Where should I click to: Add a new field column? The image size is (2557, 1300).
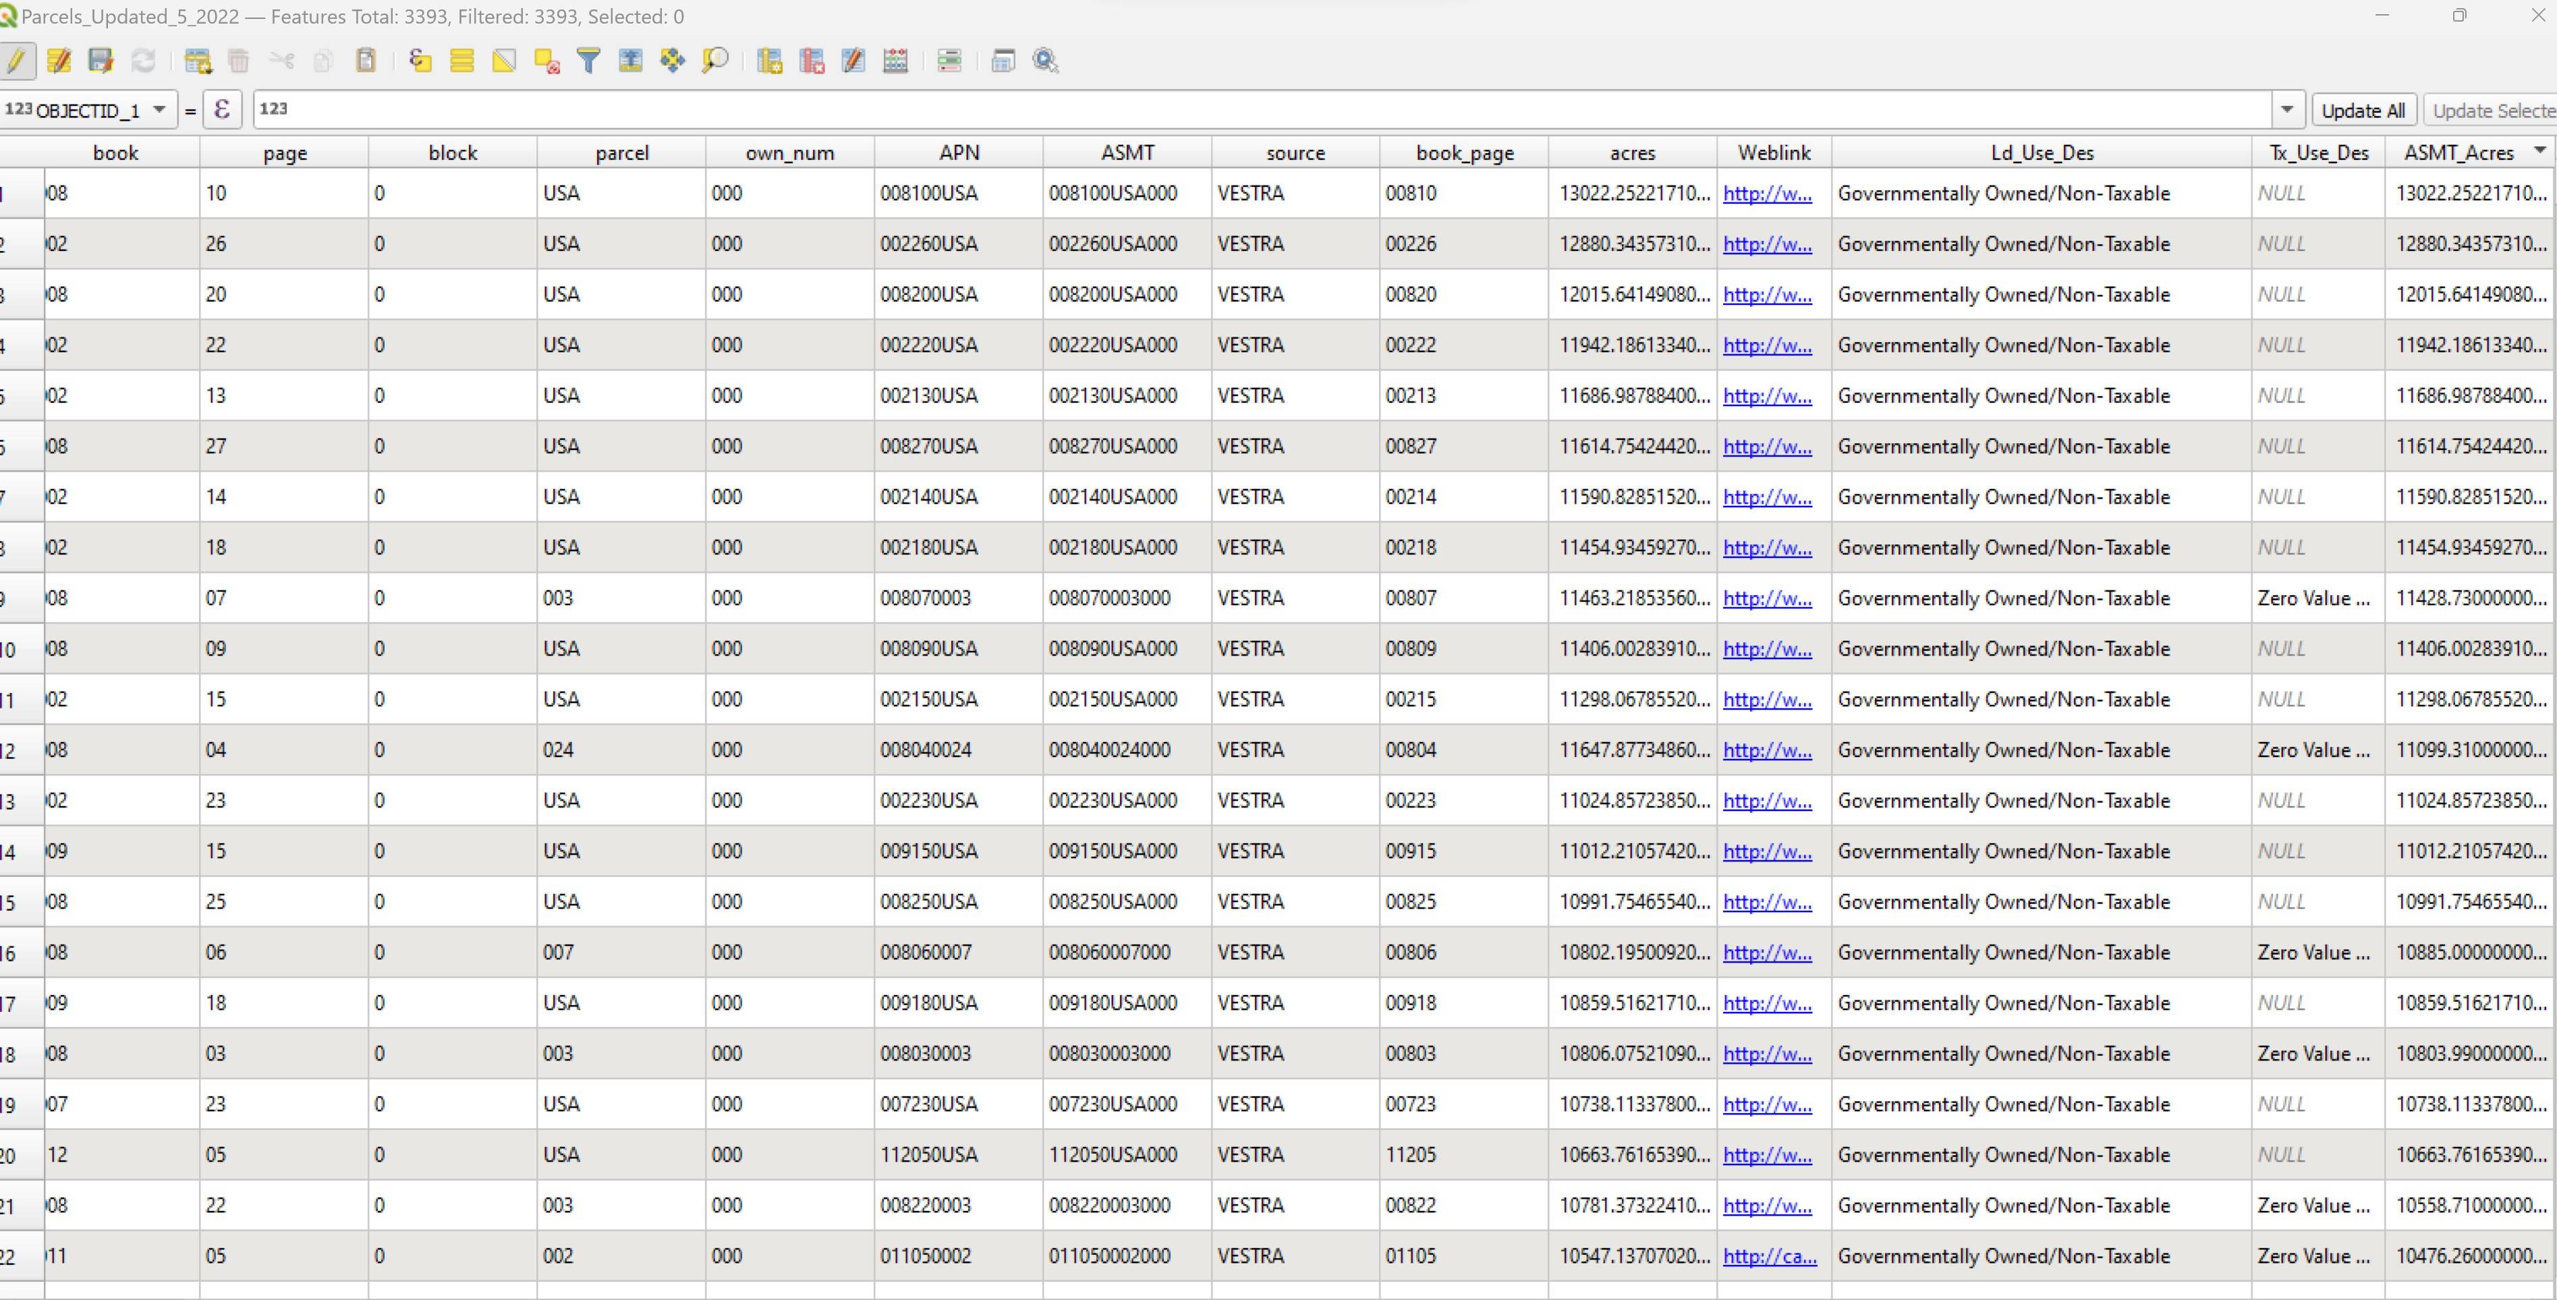click(769, 61)
